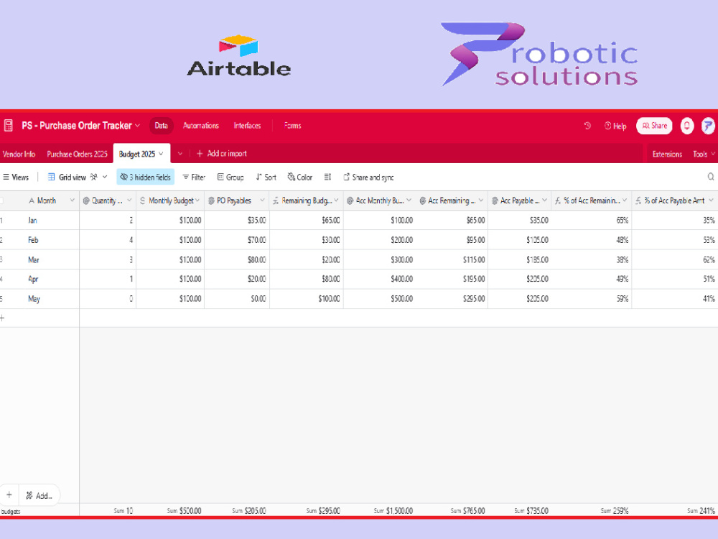
Task: Click the Sum 10 quantity summary
Action: (123, 510)
